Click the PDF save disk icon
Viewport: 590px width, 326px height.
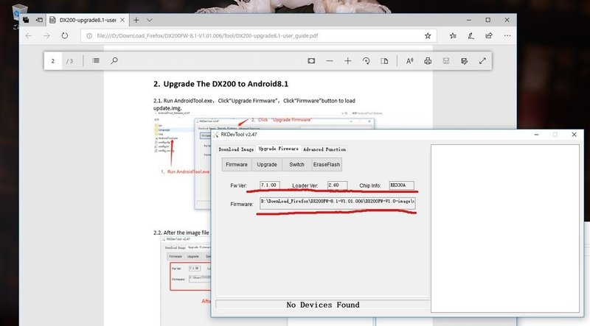pos(446,61)
